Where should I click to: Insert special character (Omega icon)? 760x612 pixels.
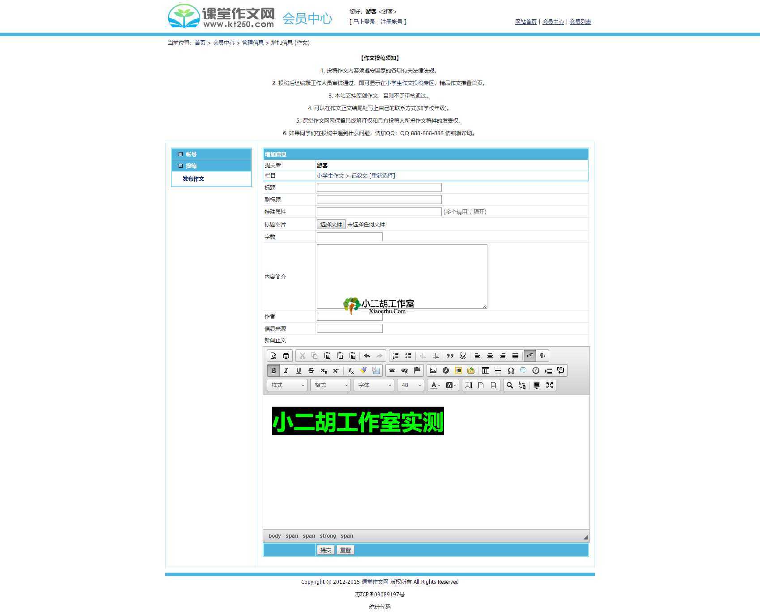511,371
